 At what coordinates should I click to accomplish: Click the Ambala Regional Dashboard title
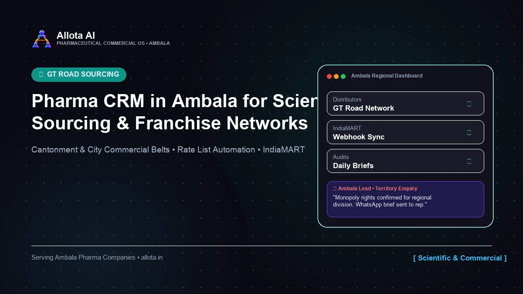[x=387, y=76]
